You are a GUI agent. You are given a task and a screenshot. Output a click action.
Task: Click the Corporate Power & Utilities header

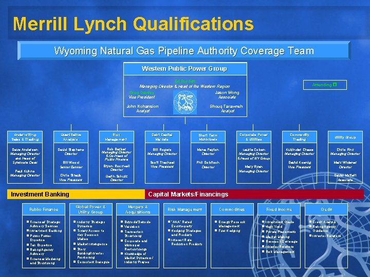pos(254,137)
